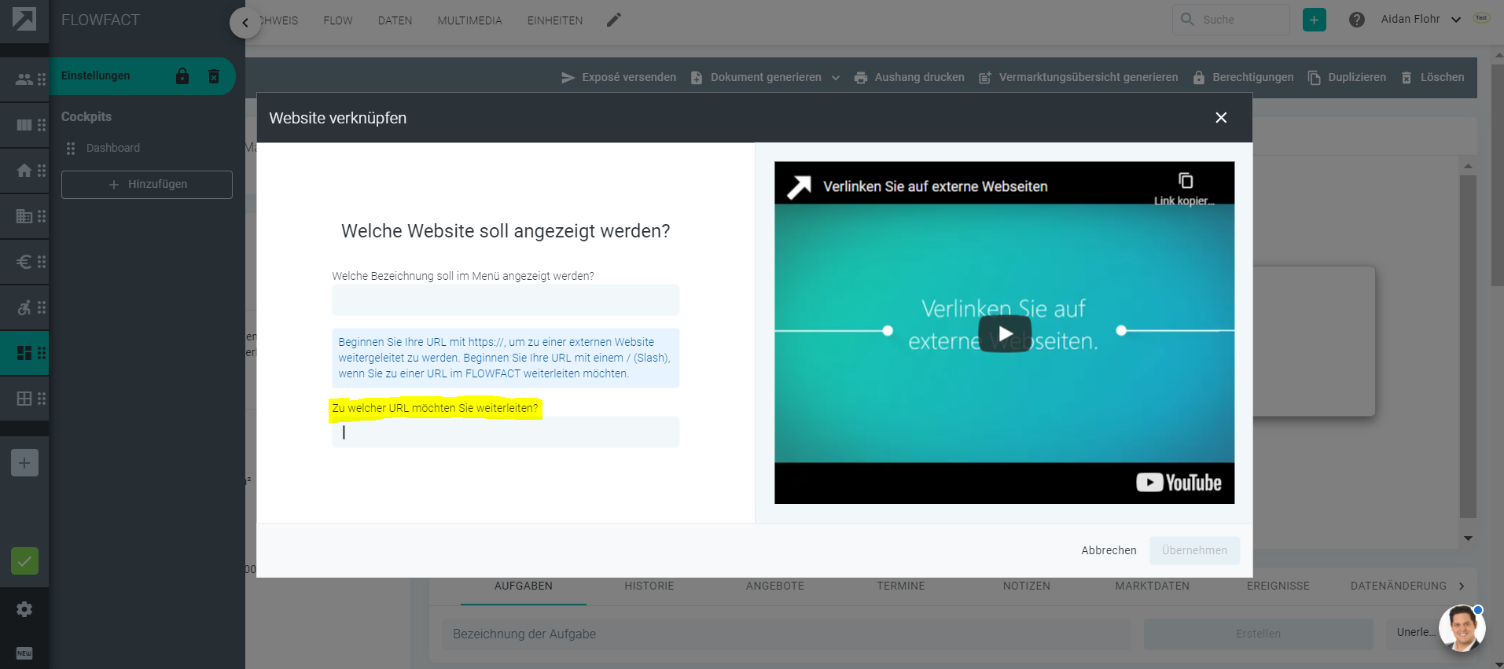Click the NEW badge icon at sidebar bottom

point(24,653)
